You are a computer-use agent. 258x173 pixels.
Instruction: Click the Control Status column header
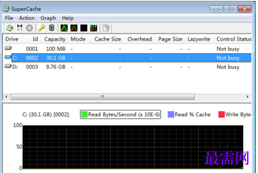click(233, 39)
